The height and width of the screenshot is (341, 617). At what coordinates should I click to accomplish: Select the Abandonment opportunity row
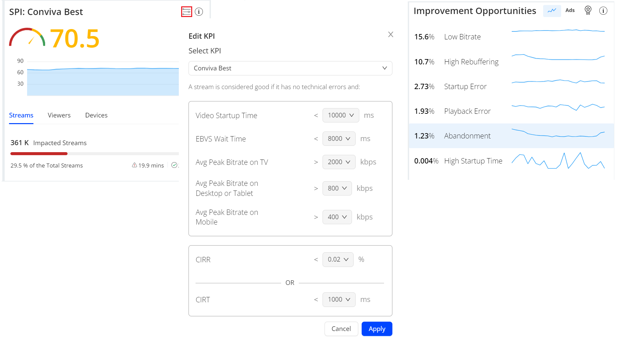pos(511,136)
